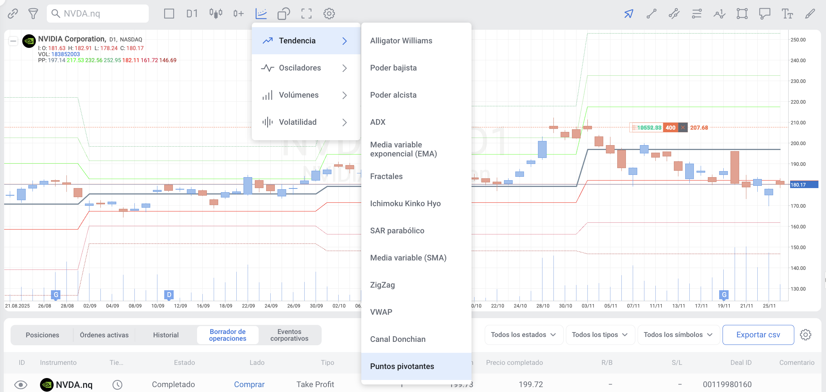This screenshot has height=392, width=826.
Task: Click the clock icon in NVDA.nq row
Action: tap(117, 384)
